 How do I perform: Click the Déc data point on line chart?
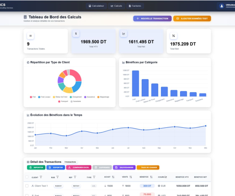click(206, 126)
